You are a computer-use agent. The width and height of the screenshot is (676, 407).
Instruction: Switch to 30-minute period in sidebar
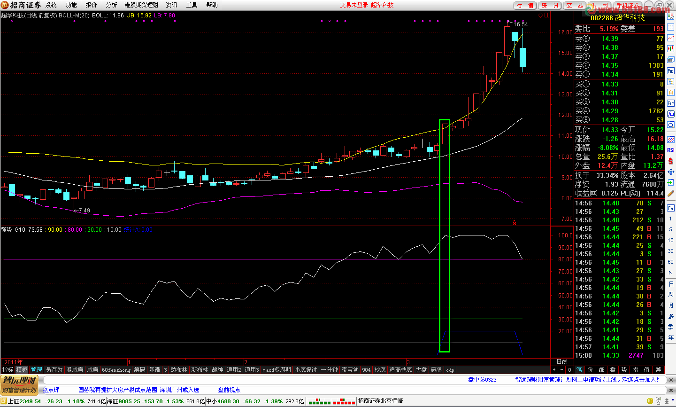(x=670, y=251)
